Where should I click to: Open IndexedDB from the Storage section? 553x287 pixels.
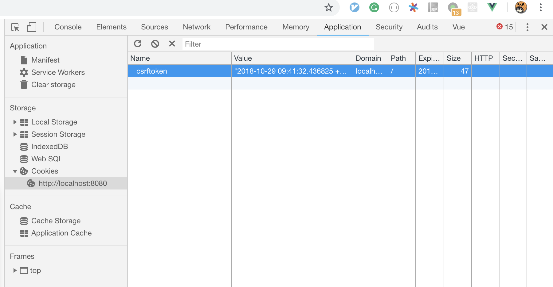click(50, 146)
